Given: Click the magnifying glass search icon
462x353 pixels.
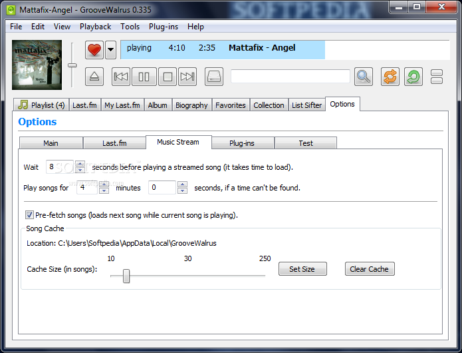Looking at the screenshot, I should click(x=364, y=77).
